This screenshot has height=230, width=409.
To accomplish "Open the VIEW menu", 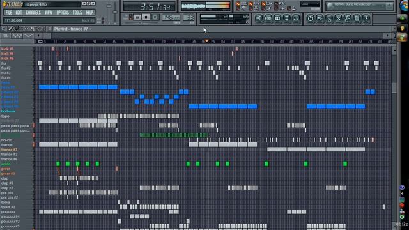I will point(49,13).
